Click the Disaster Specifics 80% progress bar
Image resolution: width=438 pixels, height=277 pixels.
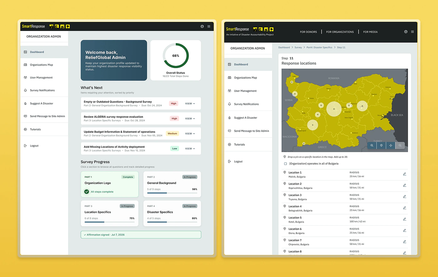[x=172, y=222]
